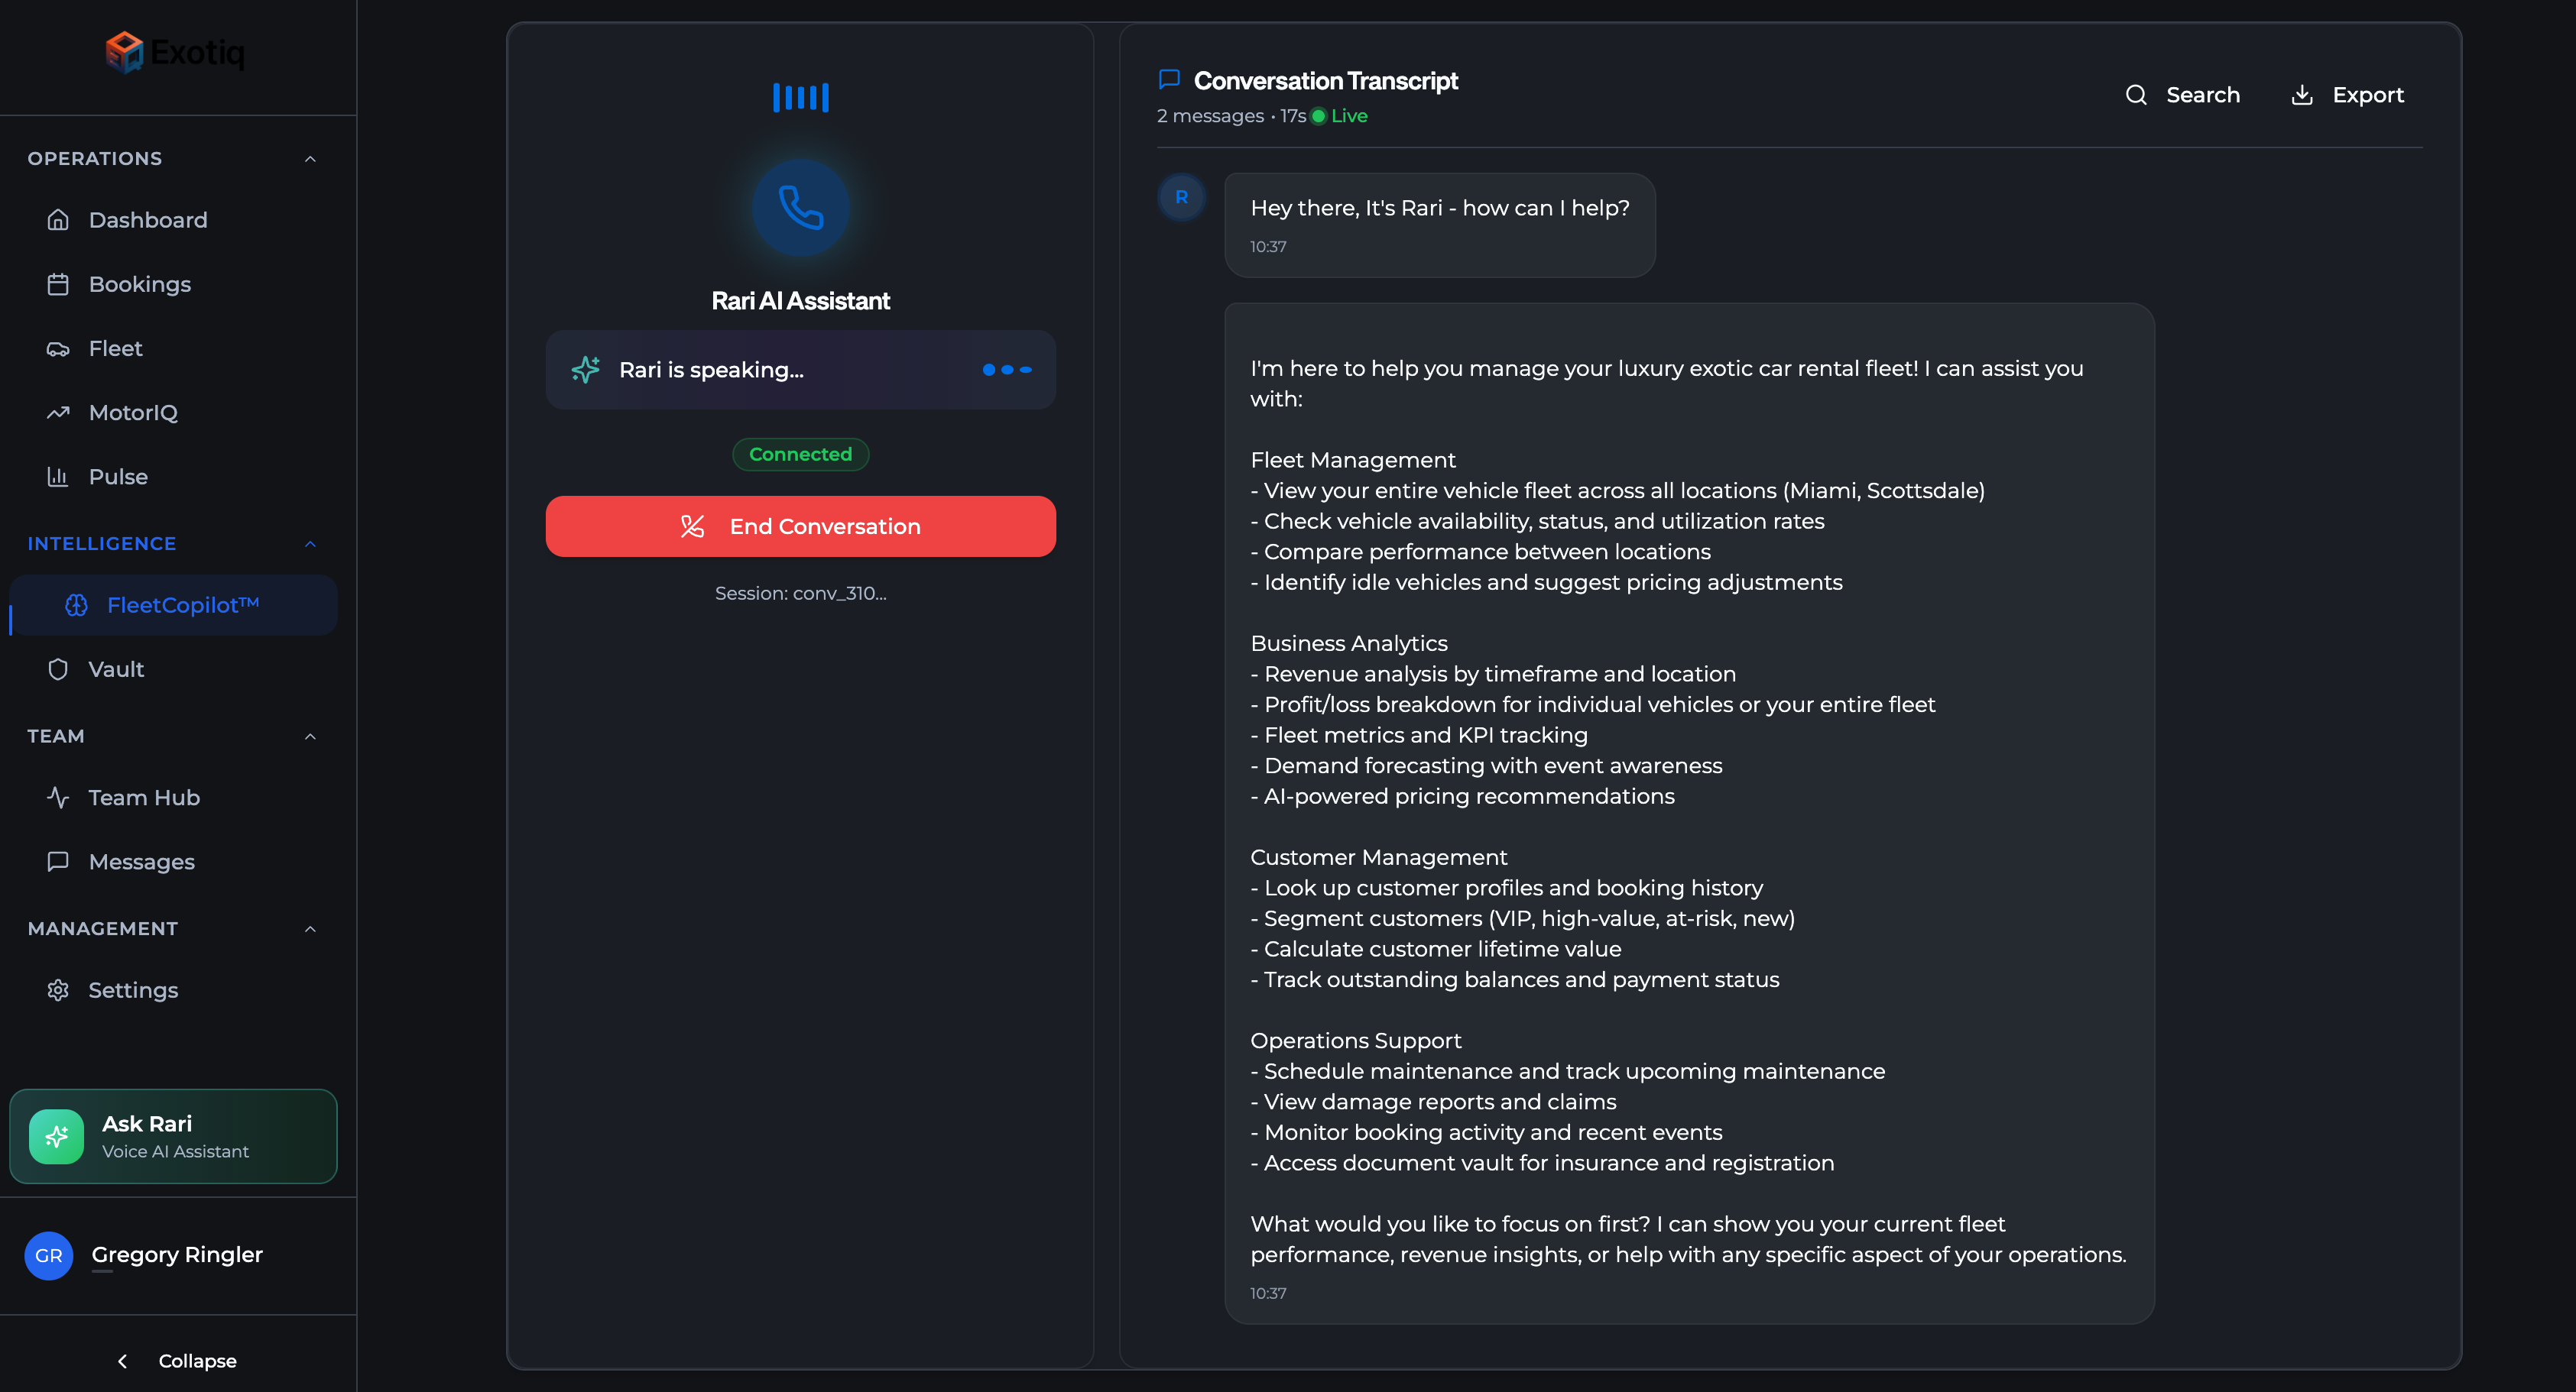Click the blue waveform visualization bars
The image size is (2576, 1392).
tap(800, 97)
